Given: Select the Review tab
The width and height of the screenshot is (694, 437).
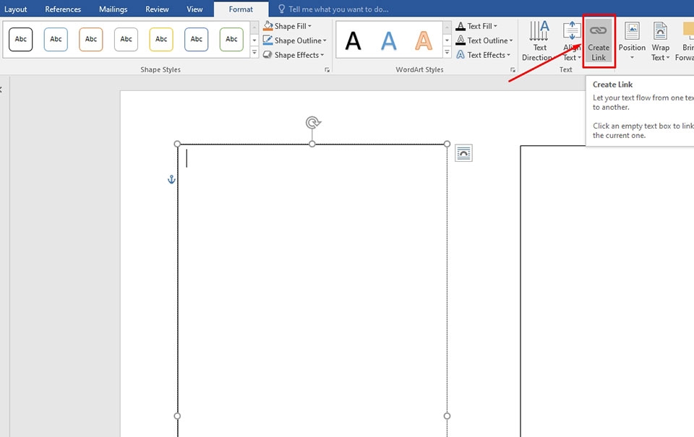Looking at the screenshot, I should [x=157, y=9].
